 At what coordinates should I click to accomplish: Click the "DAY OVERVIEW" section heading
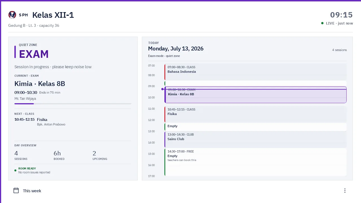point(25,145)
